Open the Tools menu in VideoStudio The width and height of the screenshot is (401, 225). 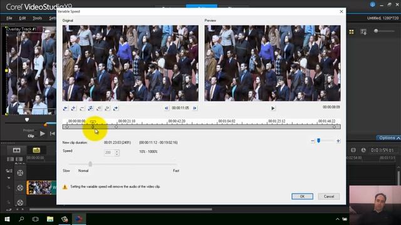38,18
